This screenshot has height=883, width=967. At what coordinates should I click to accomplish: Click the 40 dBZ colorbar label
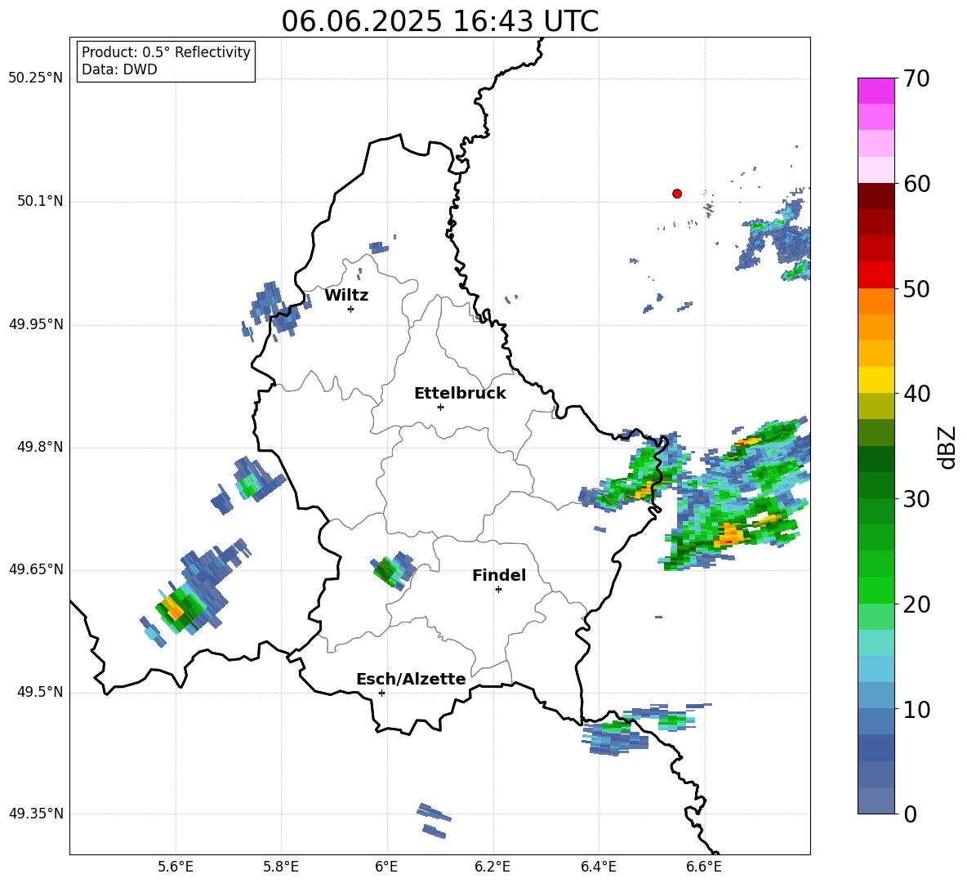916,394
